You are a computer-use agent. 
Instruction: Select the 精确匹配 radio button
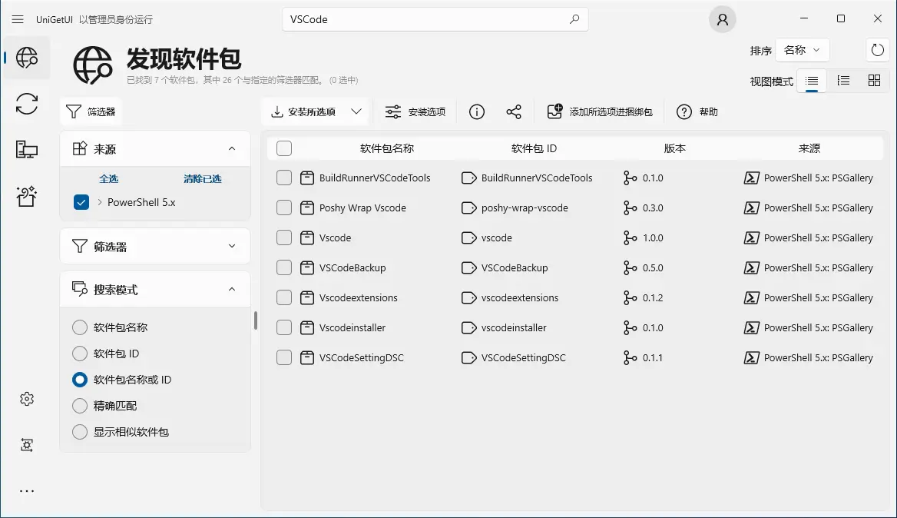pyautogui.click(x=80, y=406)
